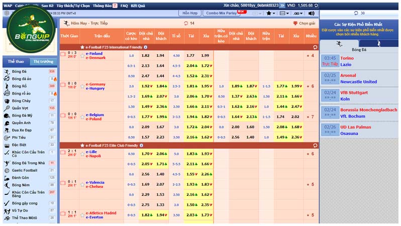Favorite the e-Atletico Madrid vs e-Everton star
401x226 pixels.
(x=82, y=215)
